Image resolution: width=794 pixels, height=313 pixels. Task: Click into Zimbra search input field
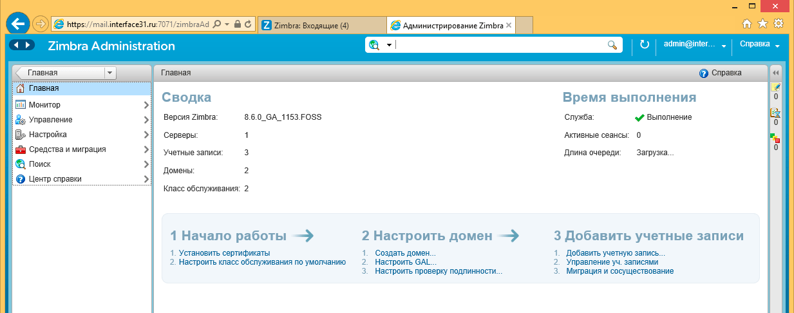click(x=500, y=45)
